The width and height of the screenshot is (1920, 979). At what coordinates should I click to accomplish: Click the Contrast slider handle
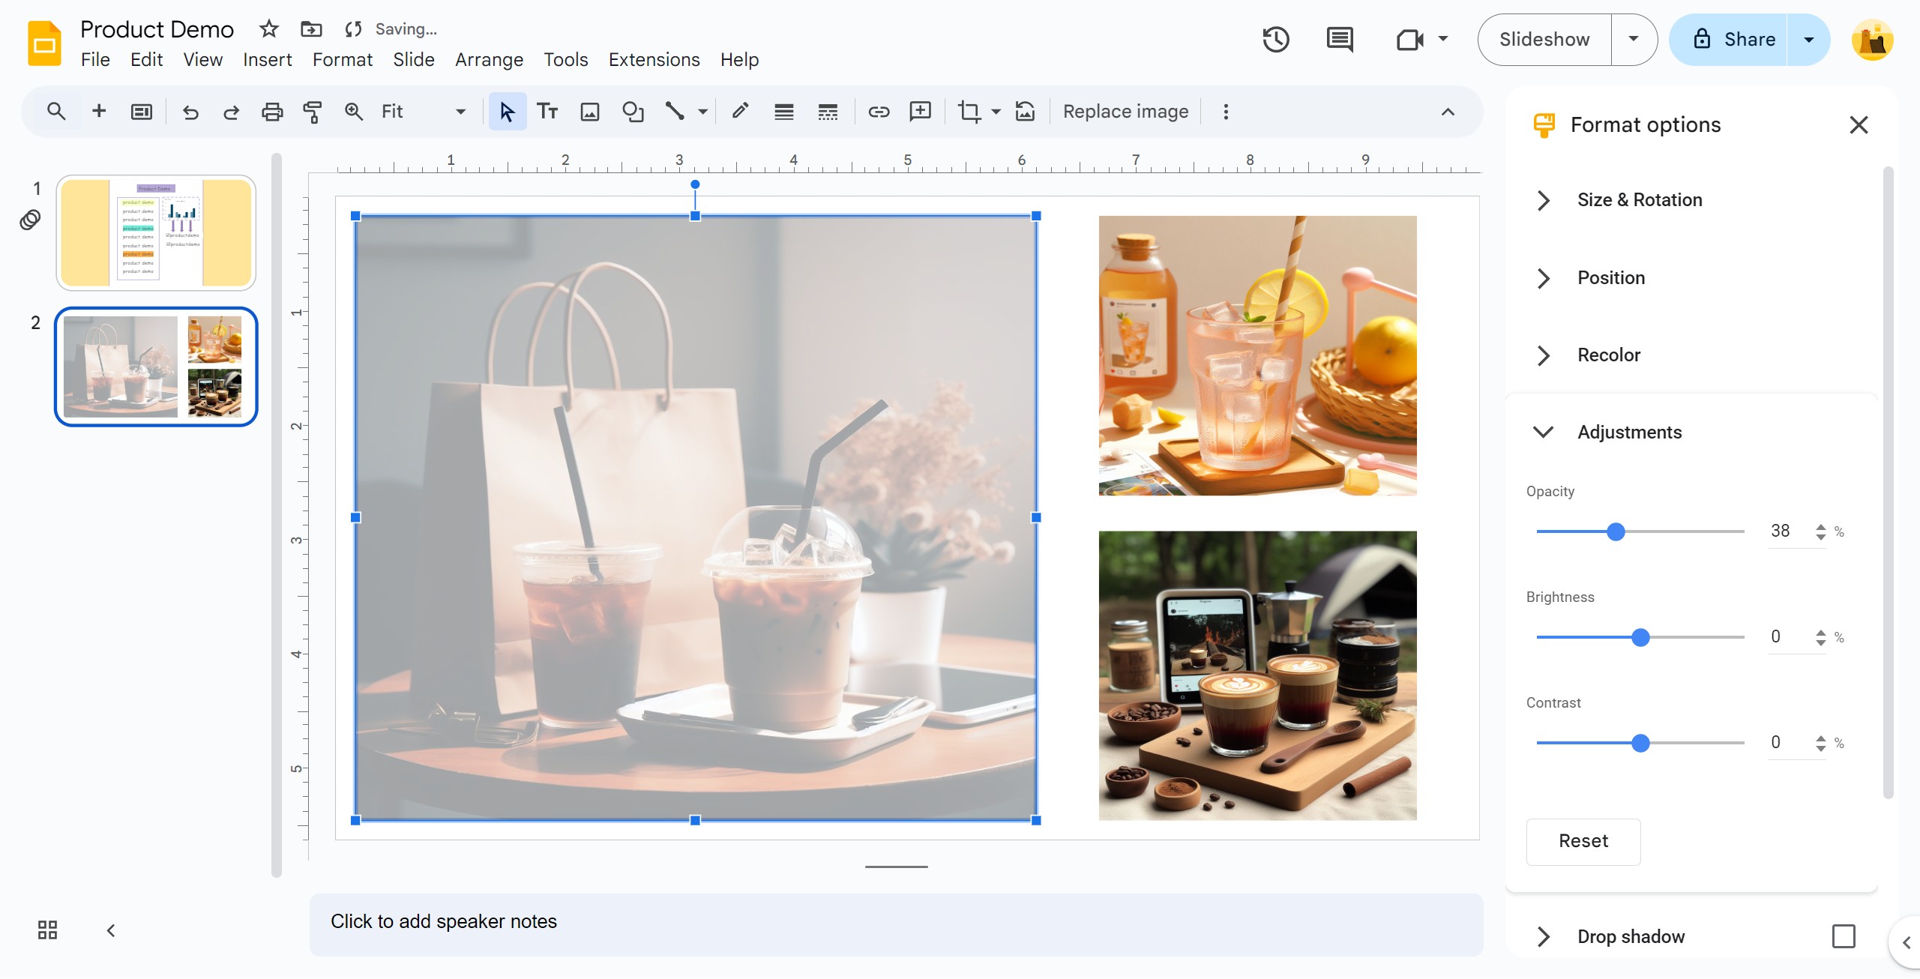click(x=1640, y=743)
